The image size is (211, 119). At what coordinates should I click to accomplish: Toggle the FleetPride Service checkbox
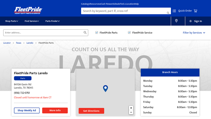click(130, 33)
